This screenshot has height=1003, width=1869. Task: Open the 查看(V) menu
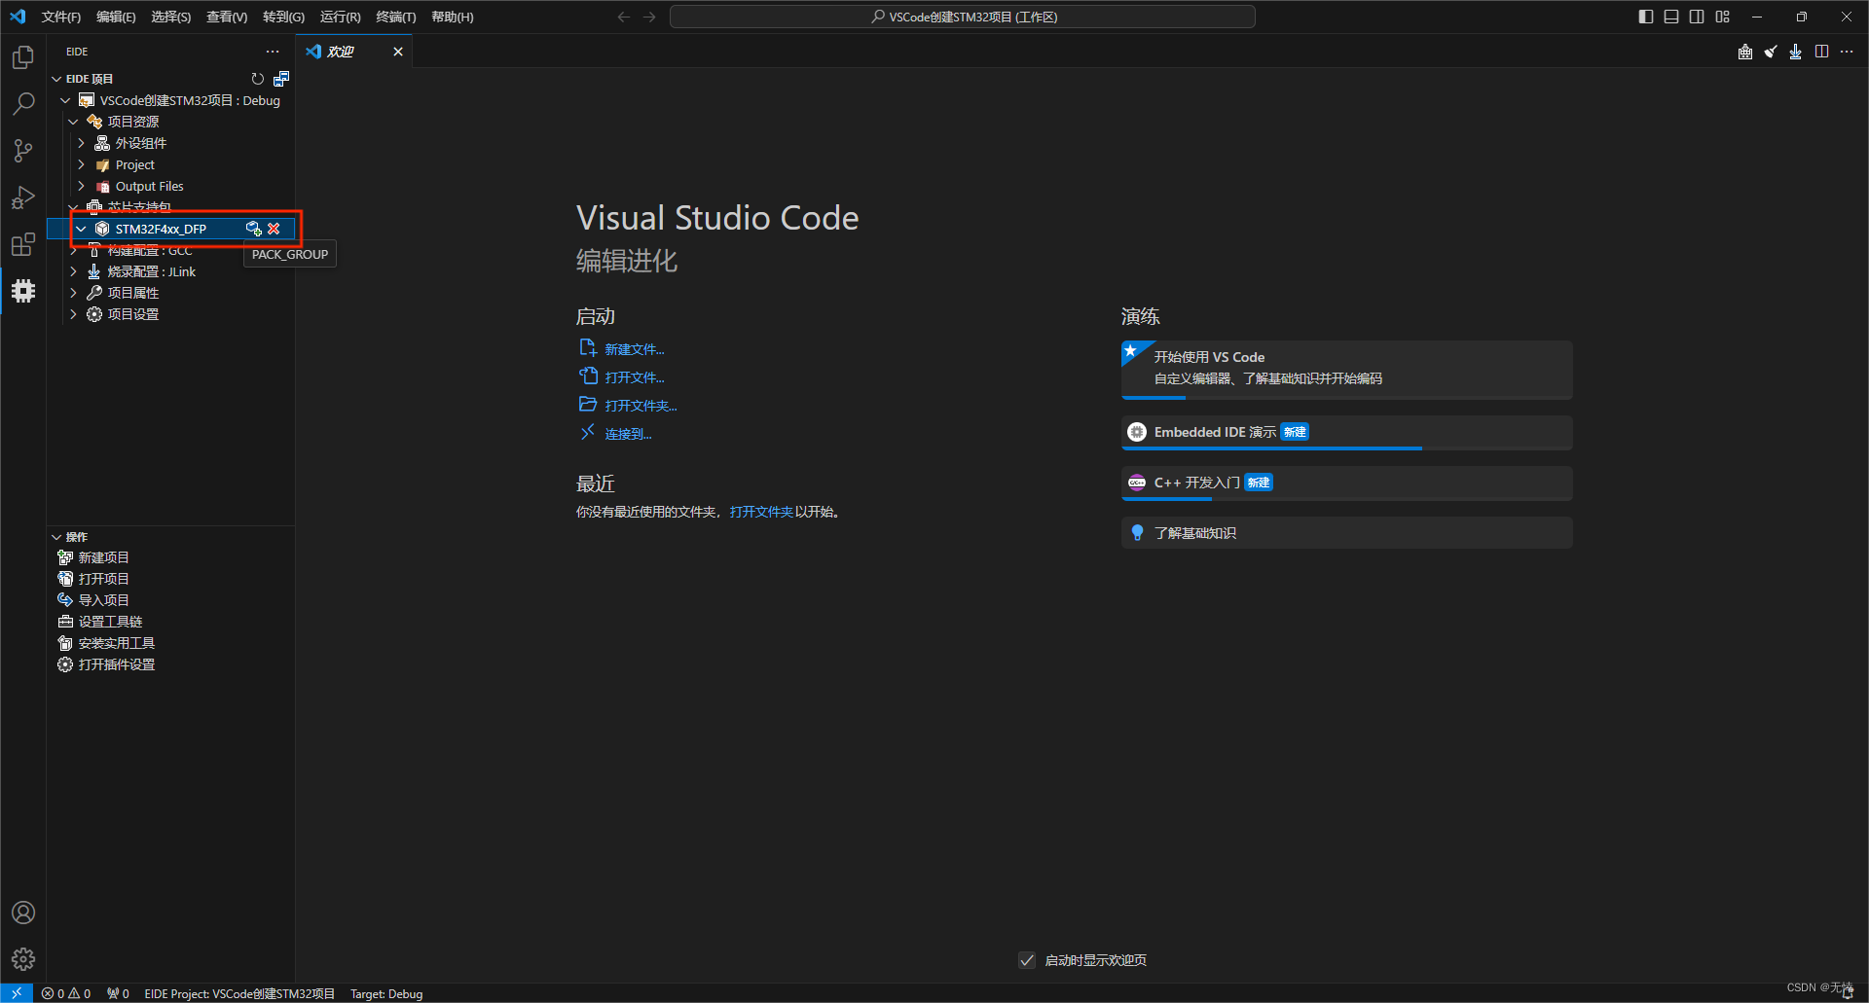227,17
